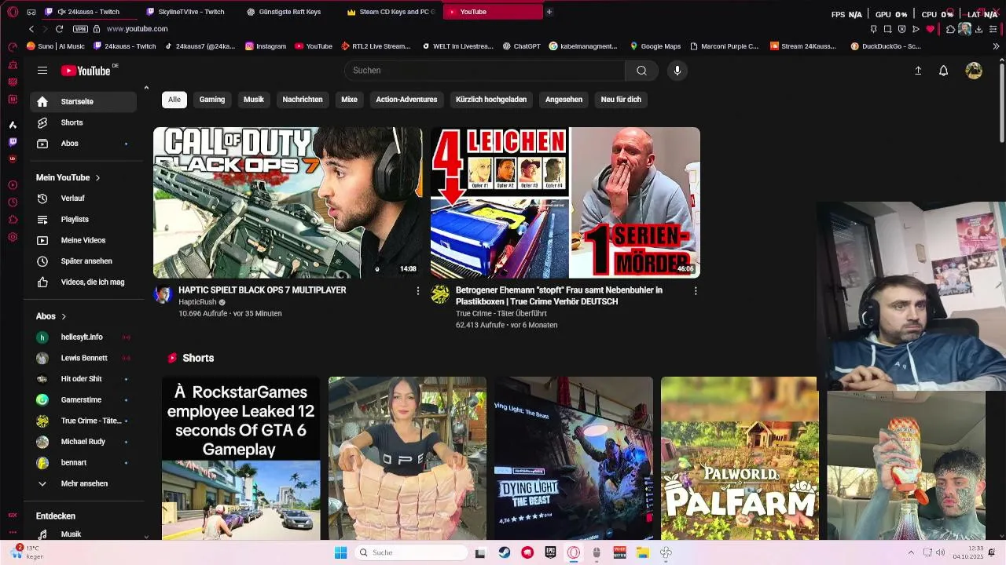This screenshot has height=565, width=1006.
Task: Open options menu for Betrogener Ehemann video
Action: [696, 291]
